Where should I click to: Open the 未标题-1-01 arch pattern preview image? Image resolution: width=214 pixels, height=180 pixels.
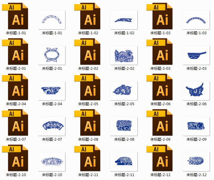(x=52, y=20)
